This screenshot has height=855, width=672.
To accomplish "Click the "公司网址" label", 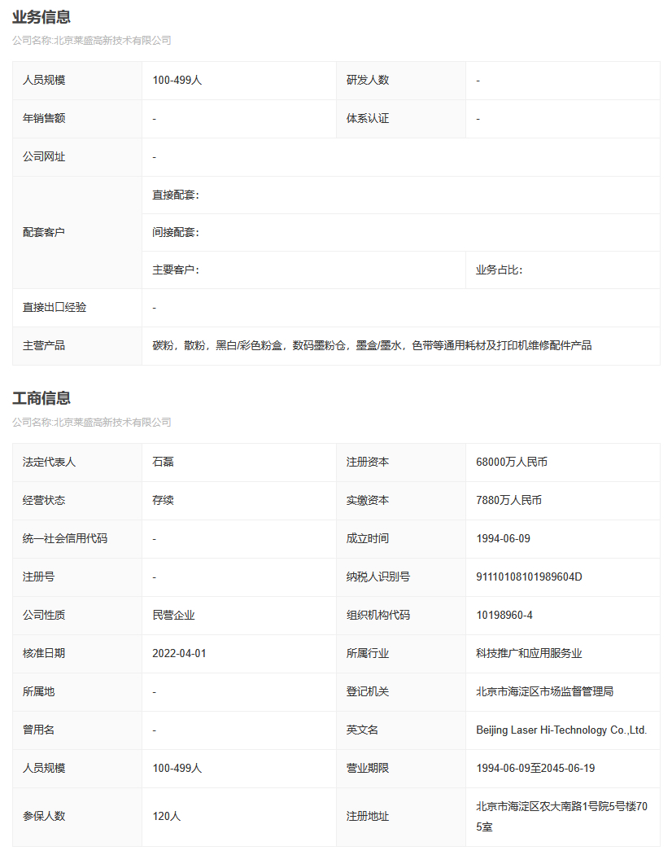I will (x=44, y=157).
